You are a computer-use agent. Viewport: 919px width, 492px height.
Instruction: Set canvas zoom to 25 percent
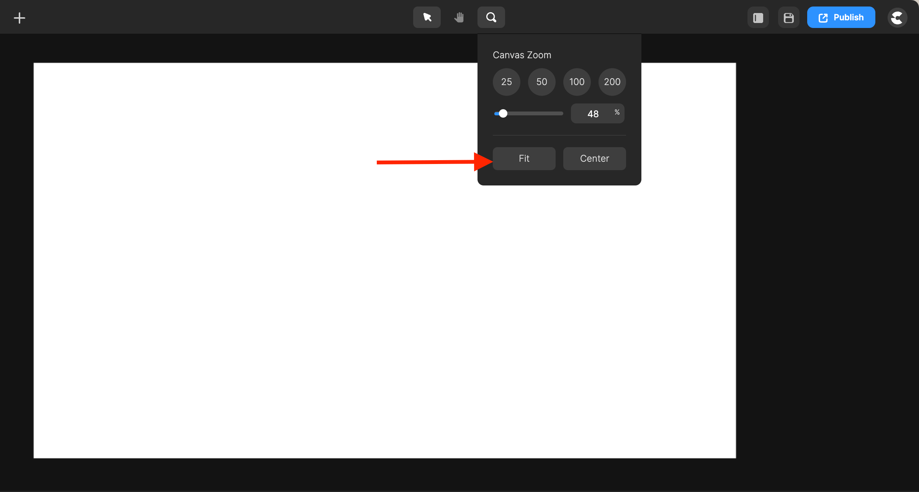click(x=506, y=82)
